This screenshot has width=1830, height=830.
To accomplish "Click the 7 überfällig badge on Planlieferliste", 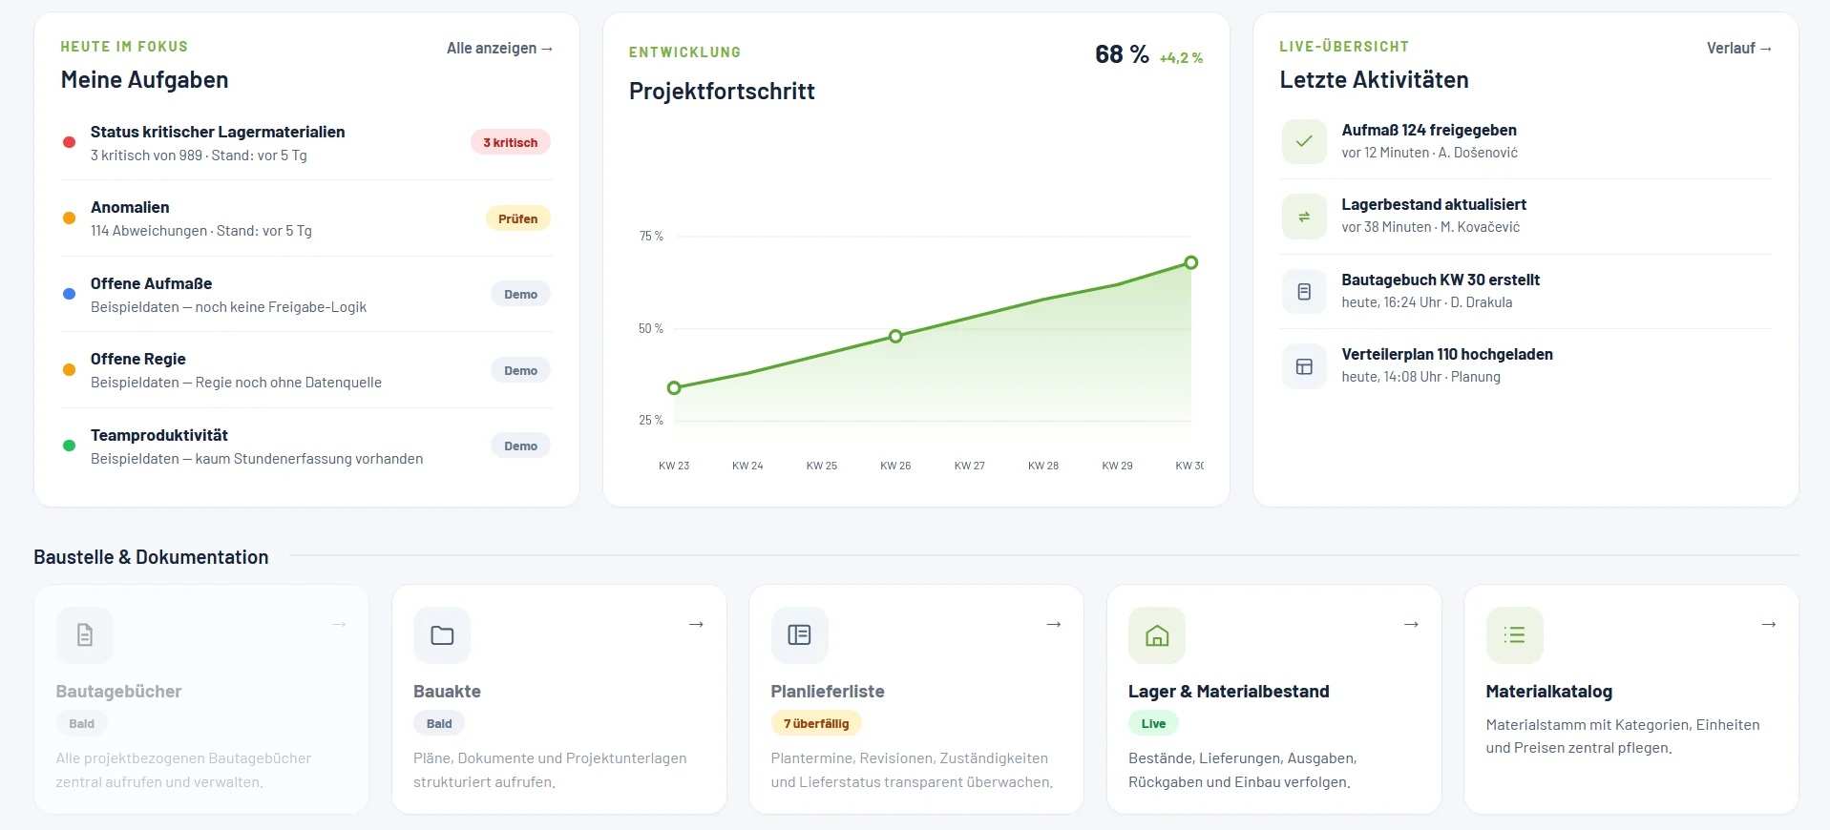I will tap(816, 723).
